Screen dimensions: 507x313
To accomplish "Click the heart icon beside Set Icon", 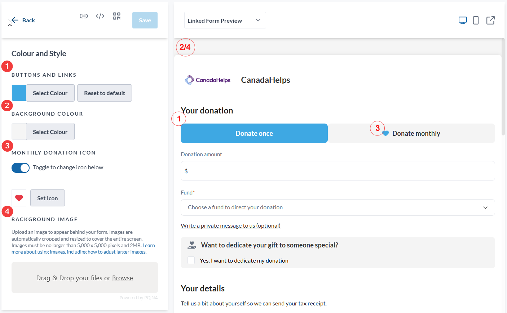I will [19, 198].
